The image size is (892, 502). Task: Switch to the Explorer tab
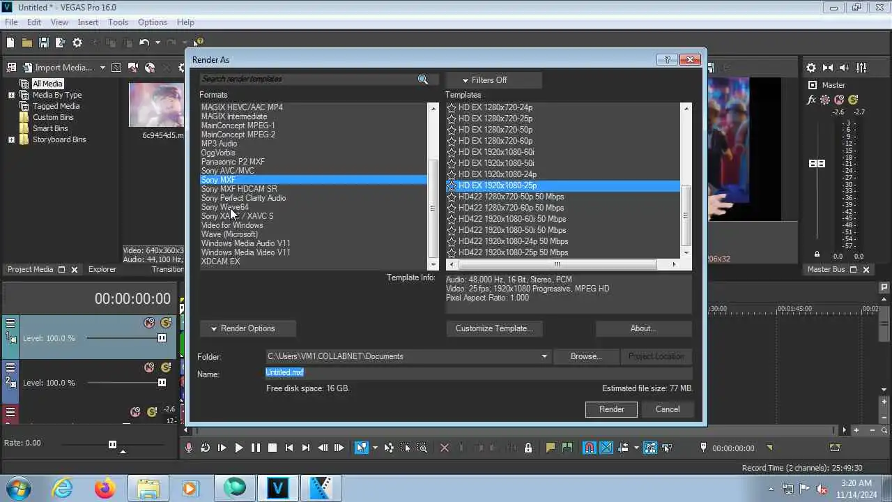tap(102, 269)
